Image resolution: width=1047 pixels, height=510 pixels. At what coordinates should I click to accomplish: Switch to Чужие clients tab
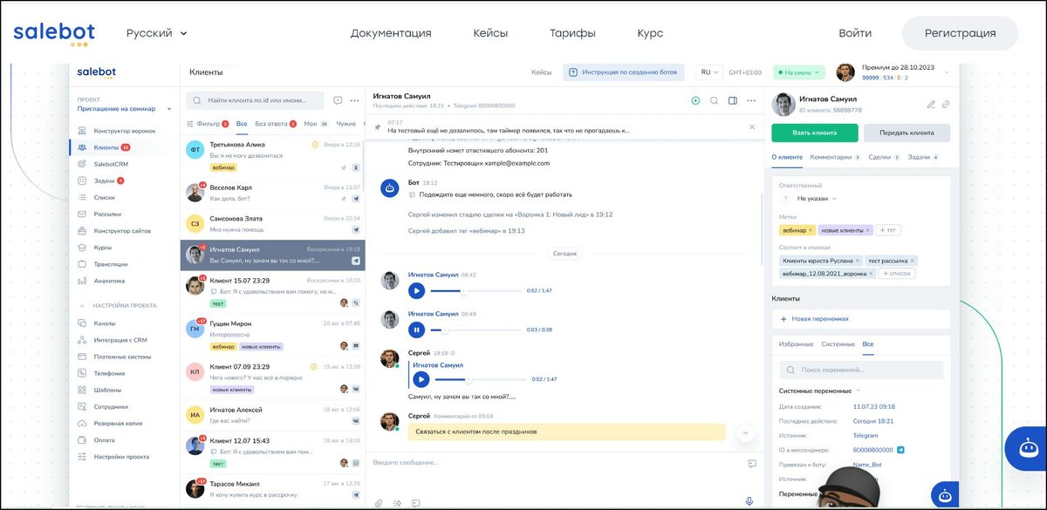(346, 124)
